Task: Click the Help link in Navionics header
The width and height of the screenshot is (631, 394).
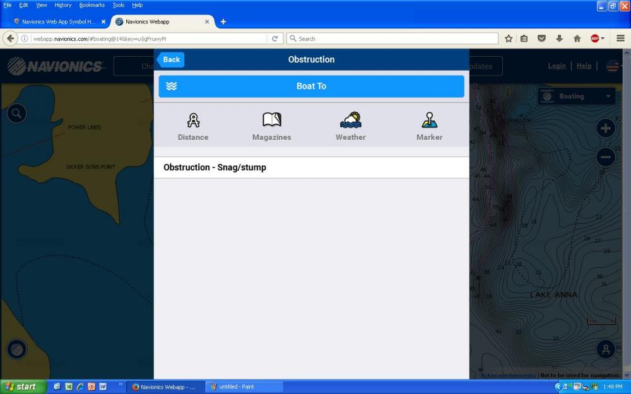Action: click(x=584, y=66)
